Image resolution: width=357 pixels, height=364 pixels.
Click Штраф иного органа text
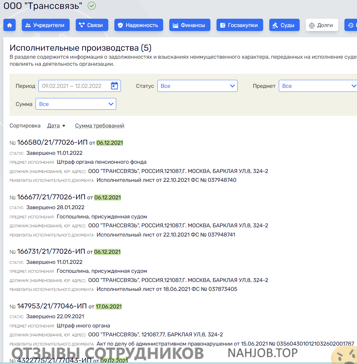(83, 326)
